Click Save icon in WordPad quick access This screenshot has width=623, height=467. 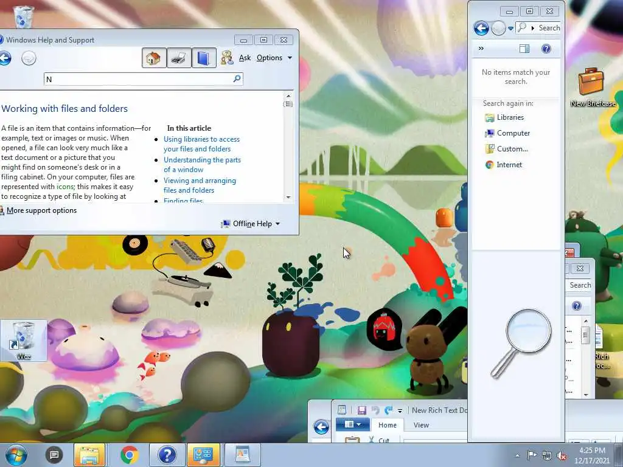(x=361, y=410)
